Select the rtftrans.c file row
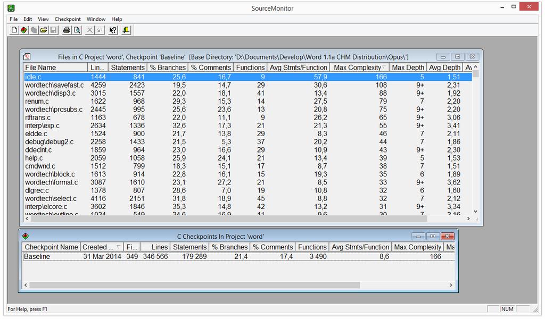Viewport: 545px width, 319px height. pos(248,117)
